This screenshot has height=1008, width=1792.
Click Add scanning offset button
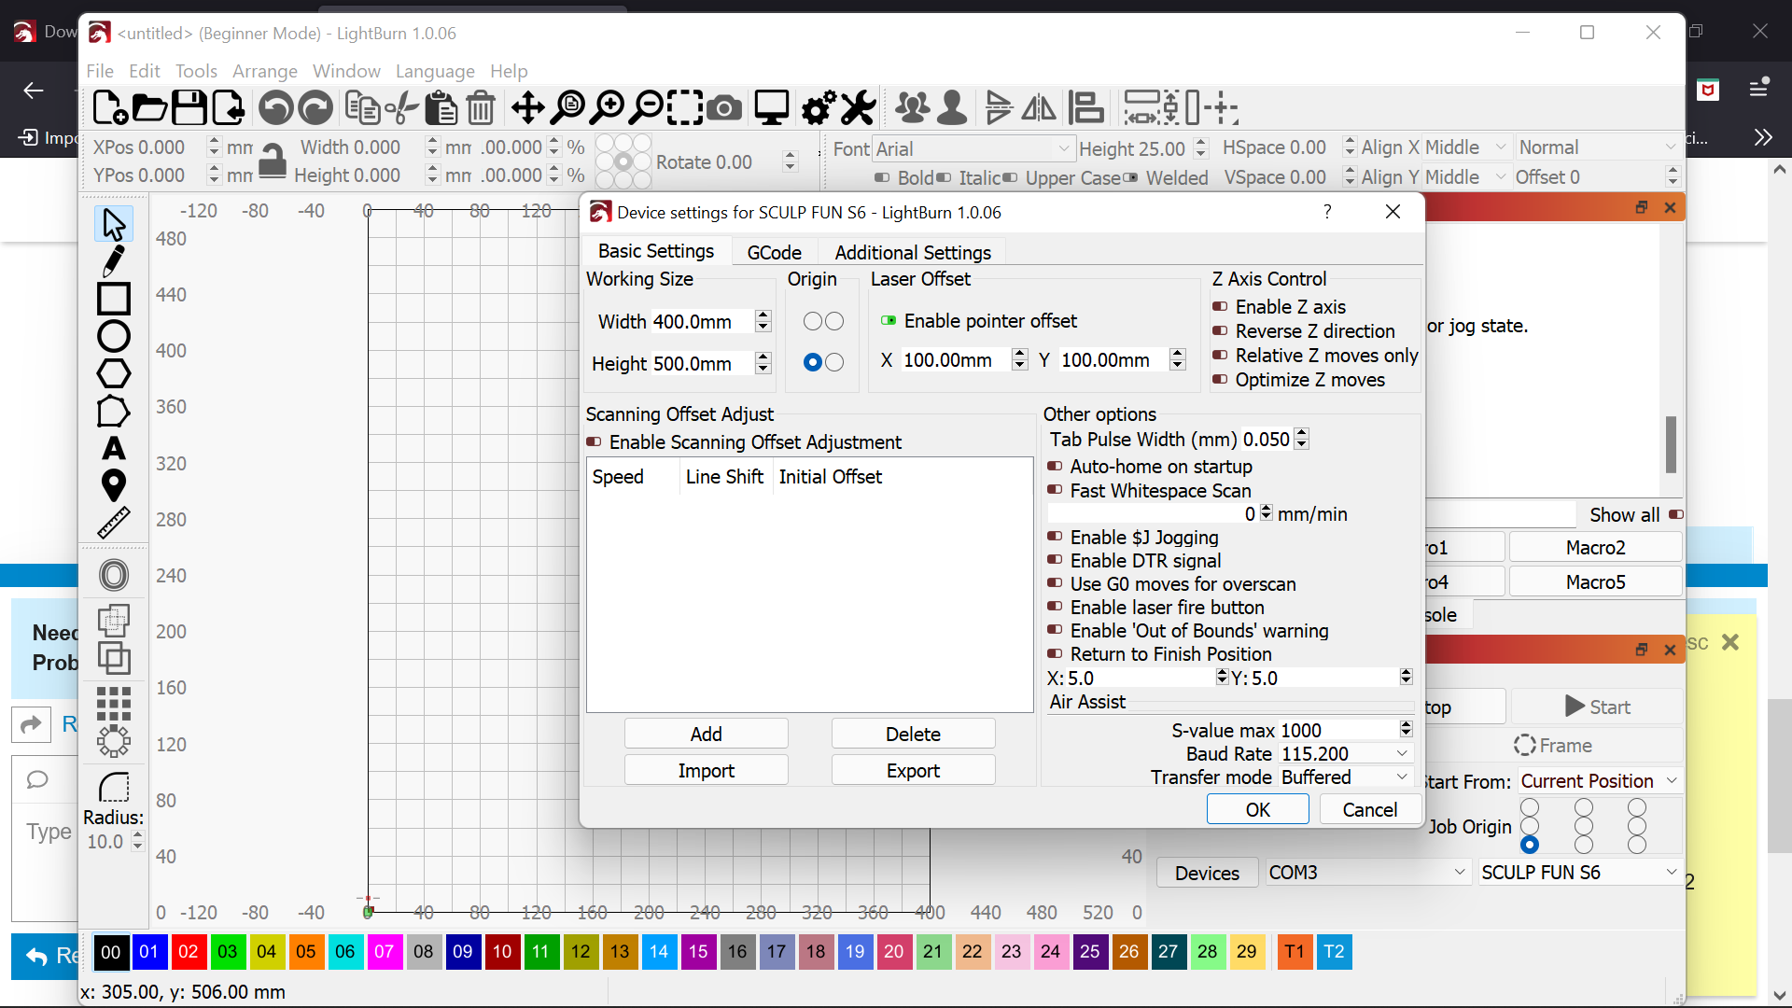point(707,735)
